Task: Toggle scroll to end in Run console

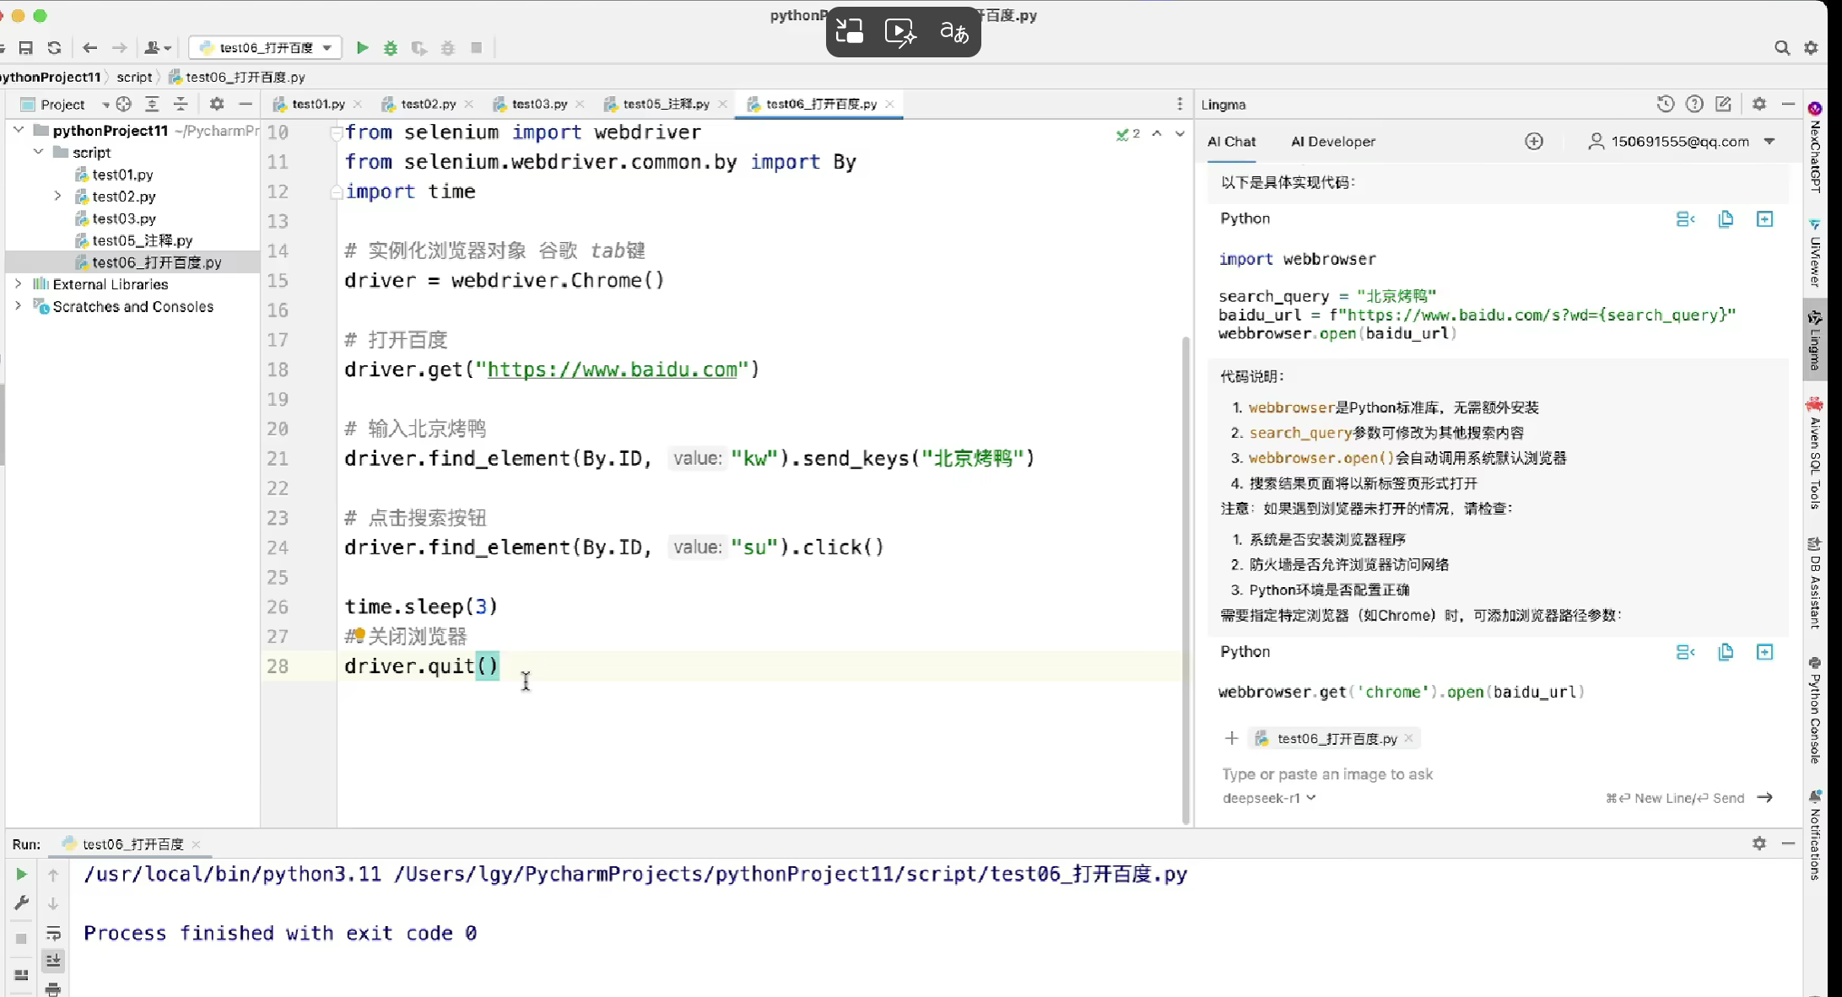Action: coord(53,961)
